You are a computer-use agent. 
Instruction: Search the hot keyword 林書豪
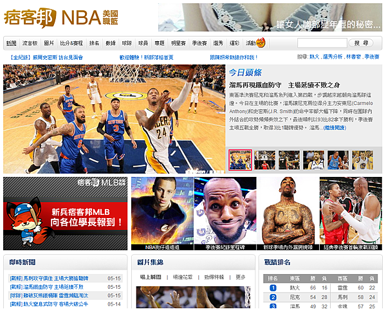tap(353, 57)
